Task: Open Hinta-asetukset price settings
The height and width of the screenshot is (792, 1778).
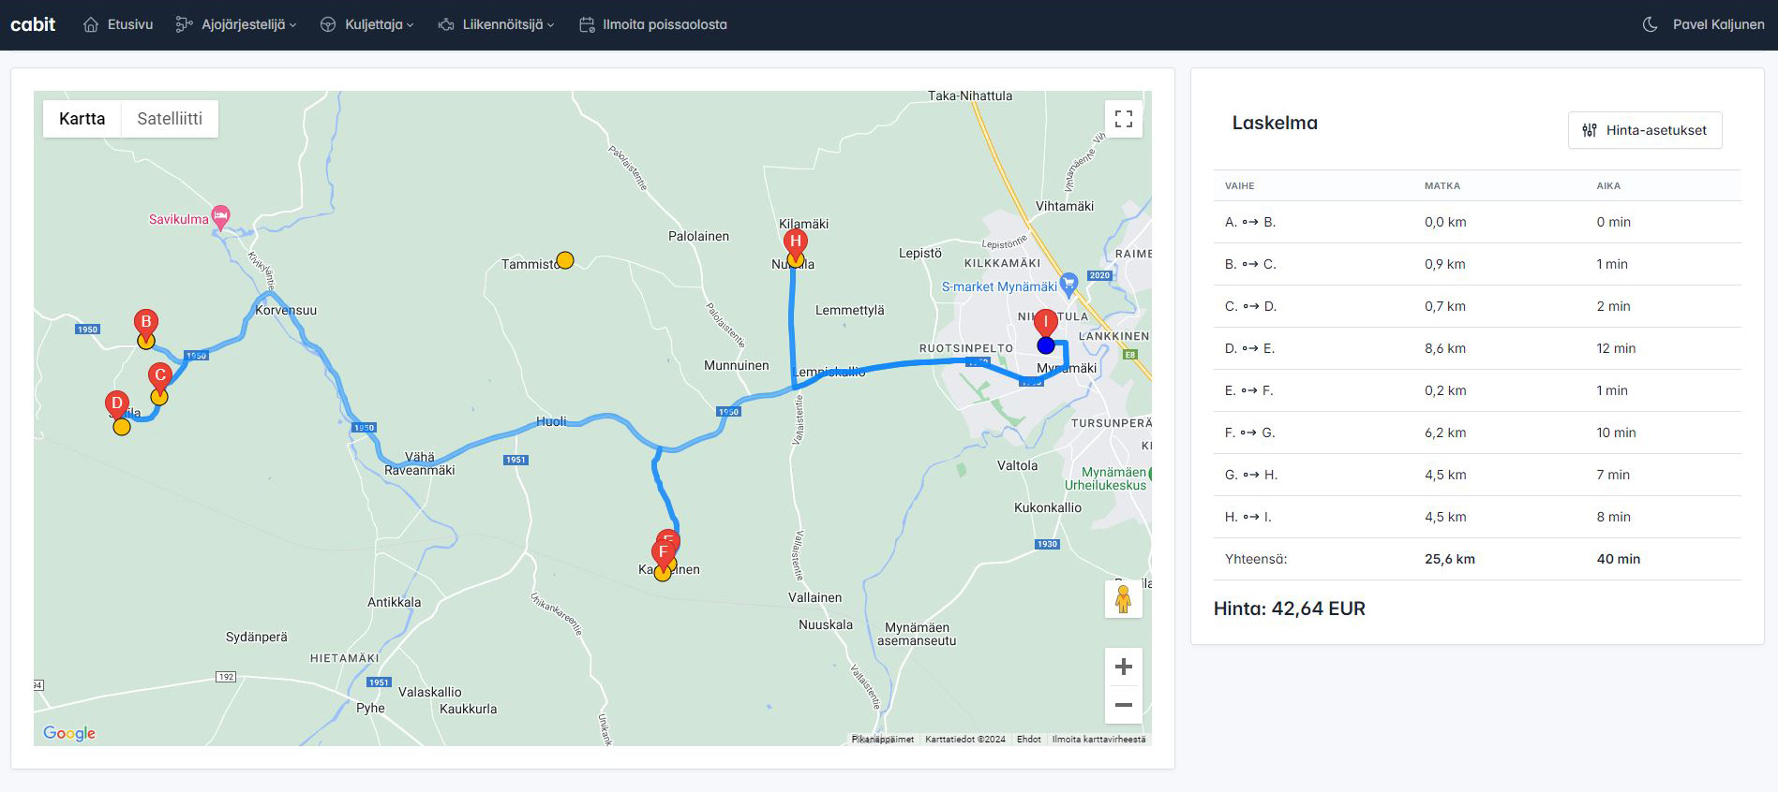Action: 1645,130
